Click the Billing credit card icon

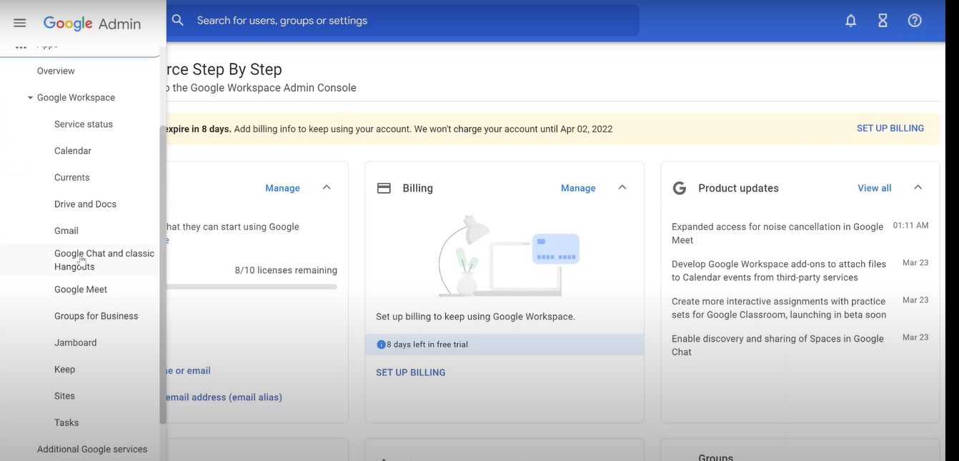(384, 188)
